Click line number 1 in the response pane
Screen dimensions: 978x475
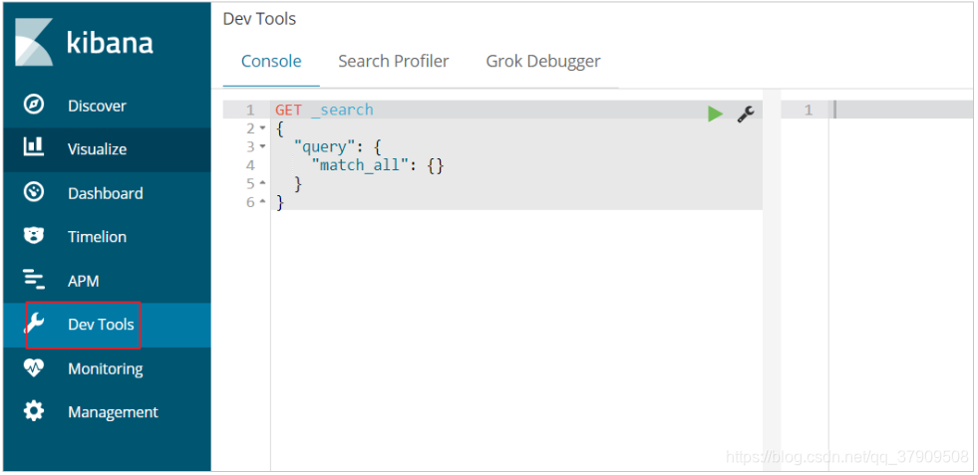click(809, 111)
